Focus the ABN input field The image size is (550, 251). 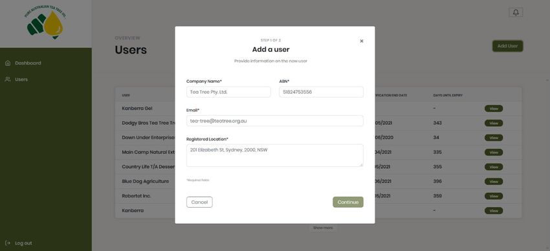coord(321,92)
